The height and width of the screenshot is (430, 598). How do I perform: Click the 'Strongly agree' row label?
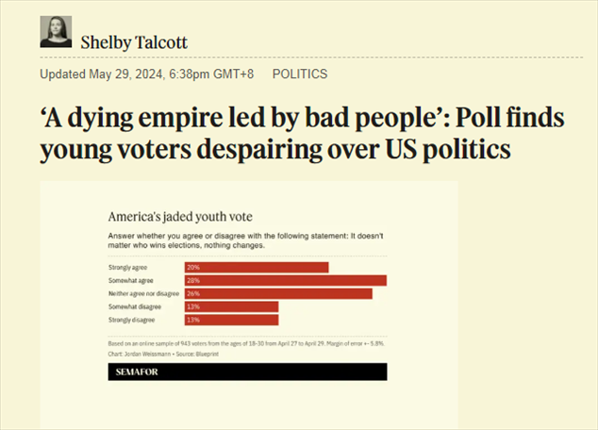coord(126,267)
